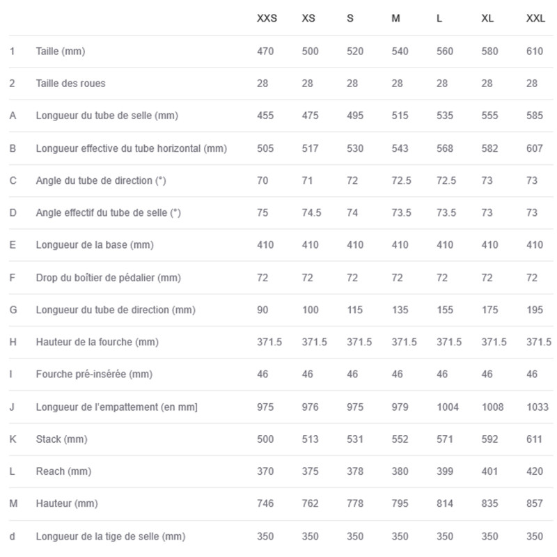Select the "Longueur de la base (mm)" label
Screen dimensions: 557x557
tap(95, 245)
